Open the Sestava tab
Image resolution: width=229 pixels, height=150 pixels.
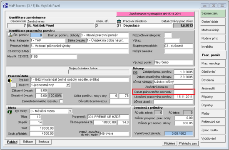[x=43, y=142]
